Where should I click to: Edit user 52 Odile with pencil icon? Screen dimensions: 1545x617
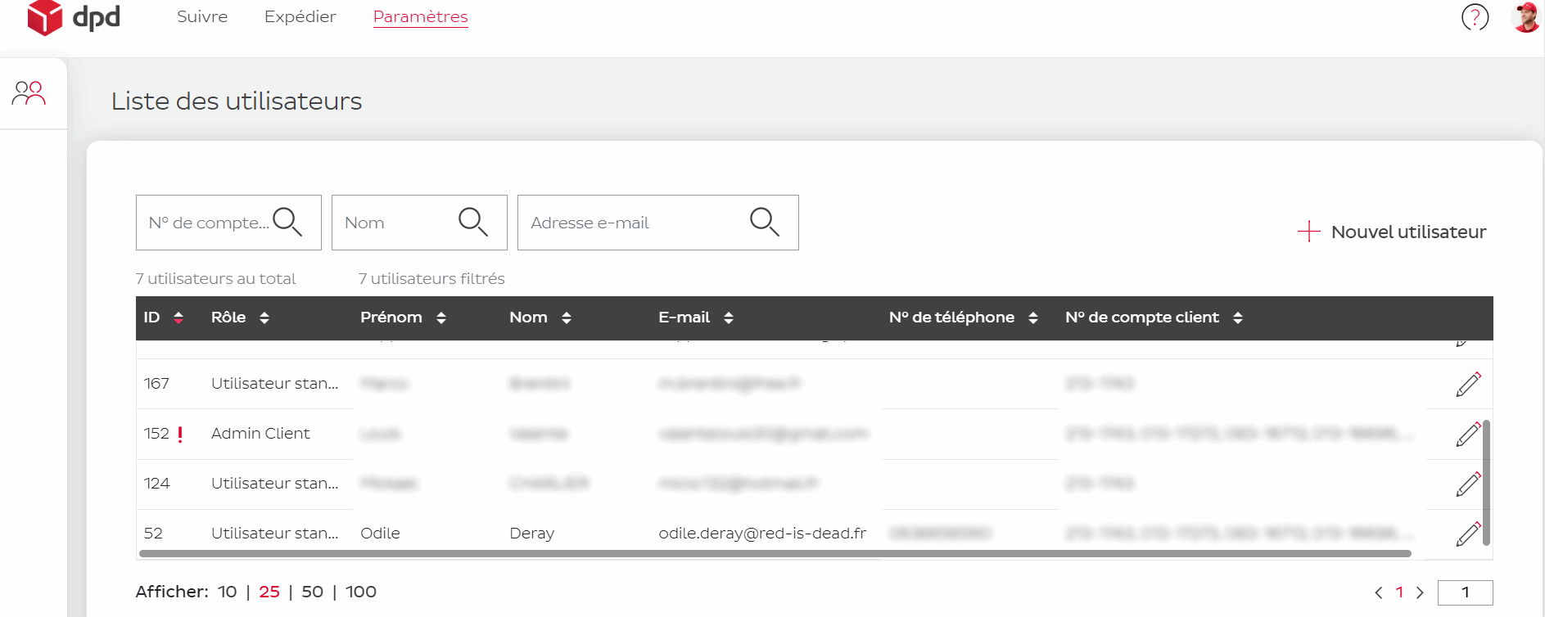[1468, 534]
